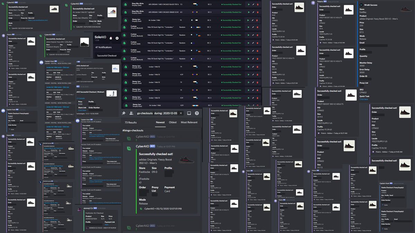Start the Jimmy Jazz Air Jordan 1 Mid 7Y task
415x233 pixels.
pos(248,21)
